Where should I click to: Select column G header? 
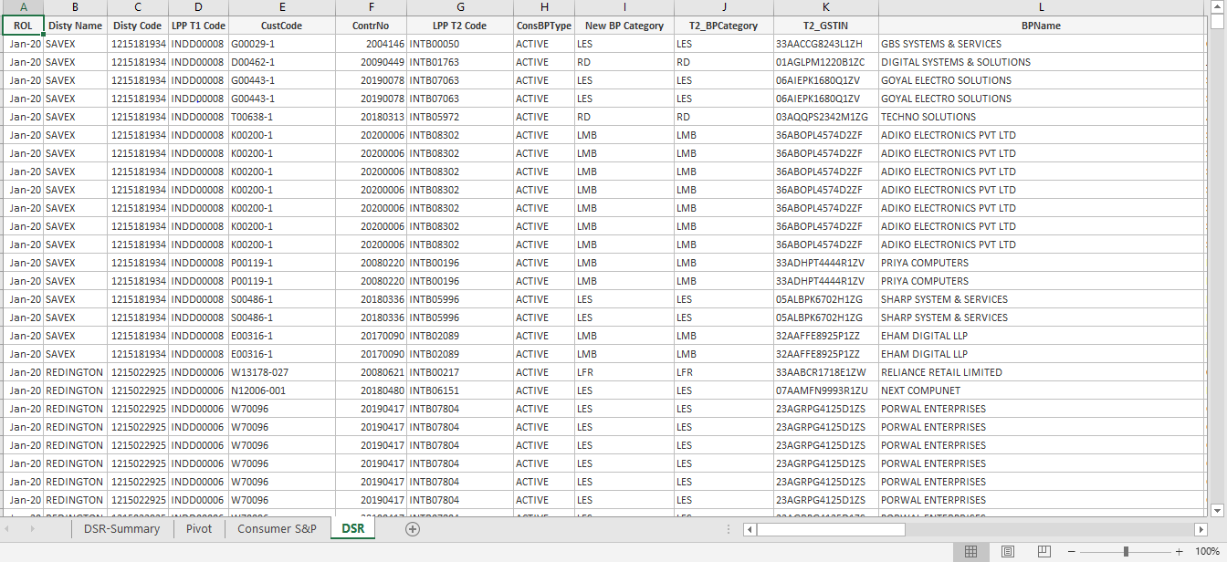[x=460, y=7]
